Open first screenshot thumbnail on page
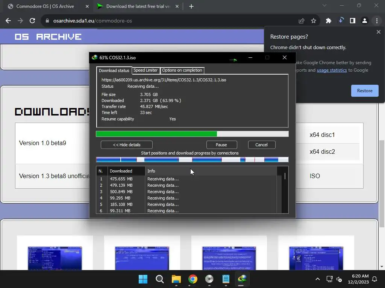 pos(55,258)
